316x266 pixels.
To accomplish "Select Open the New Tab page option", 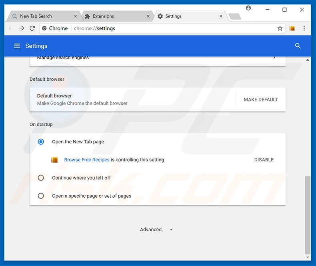I will point(41,142).
